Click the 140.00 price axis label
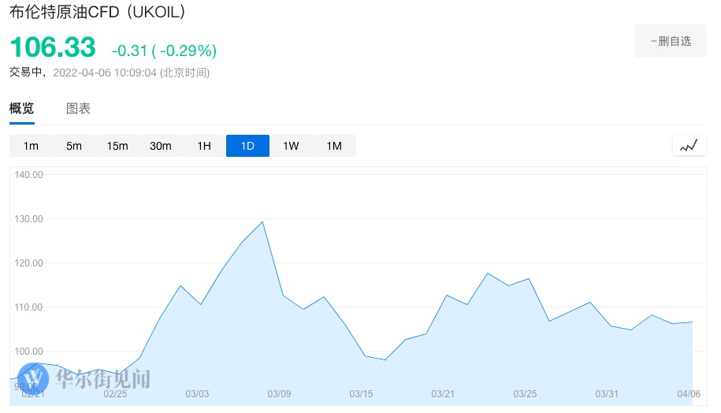 click(x=28, y=175)
